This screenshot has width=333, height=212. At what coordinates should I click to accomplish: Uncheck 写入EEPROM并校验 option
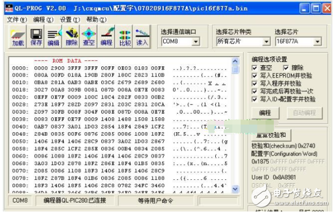point(254,76)
